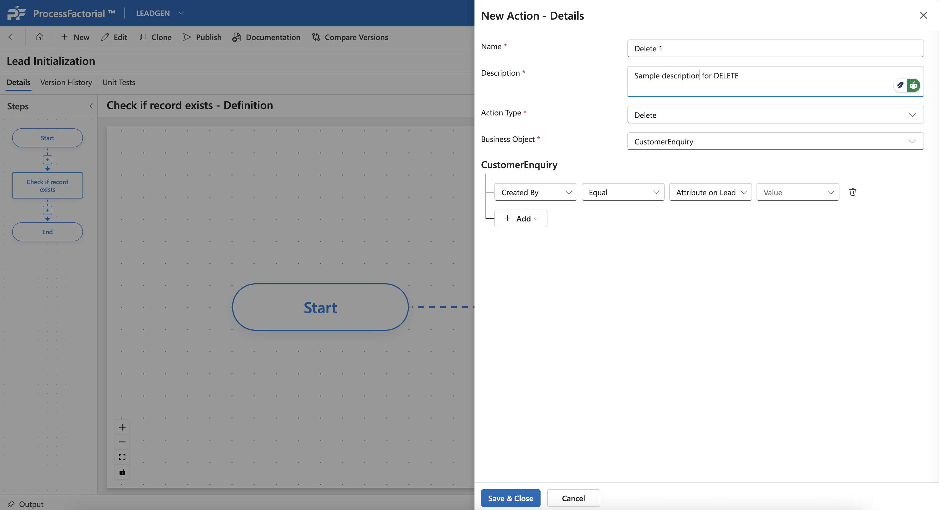Pin the Output panel

(11, 504)
